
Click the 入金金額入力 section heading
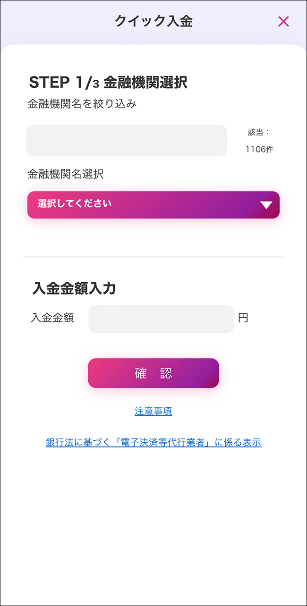pyautogui.click(x=74, y=288)
